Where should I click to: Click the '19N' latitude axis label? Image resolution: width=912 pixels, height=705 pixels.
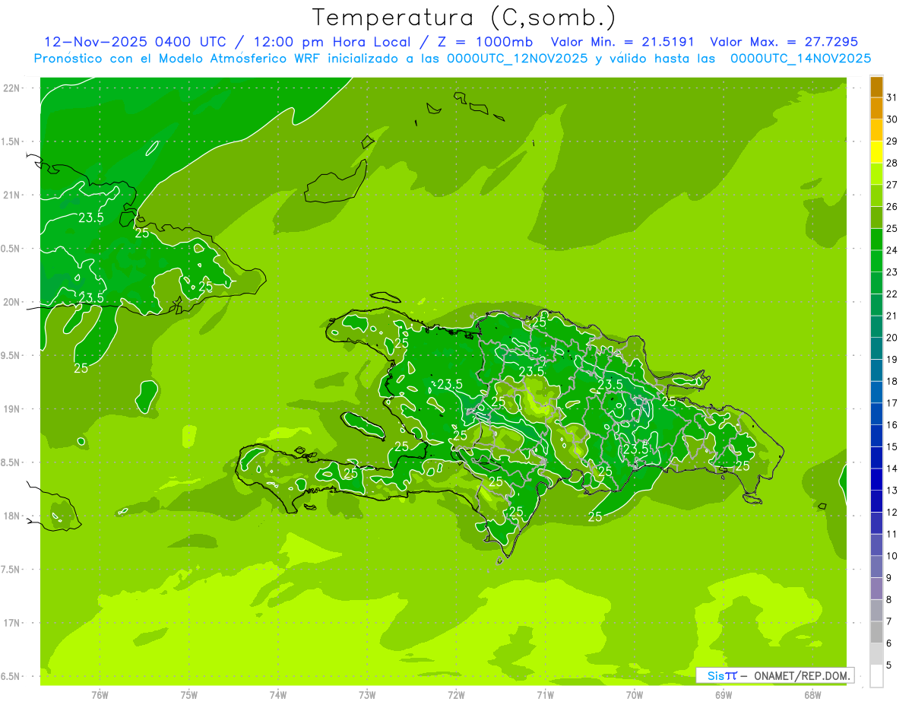11,409
